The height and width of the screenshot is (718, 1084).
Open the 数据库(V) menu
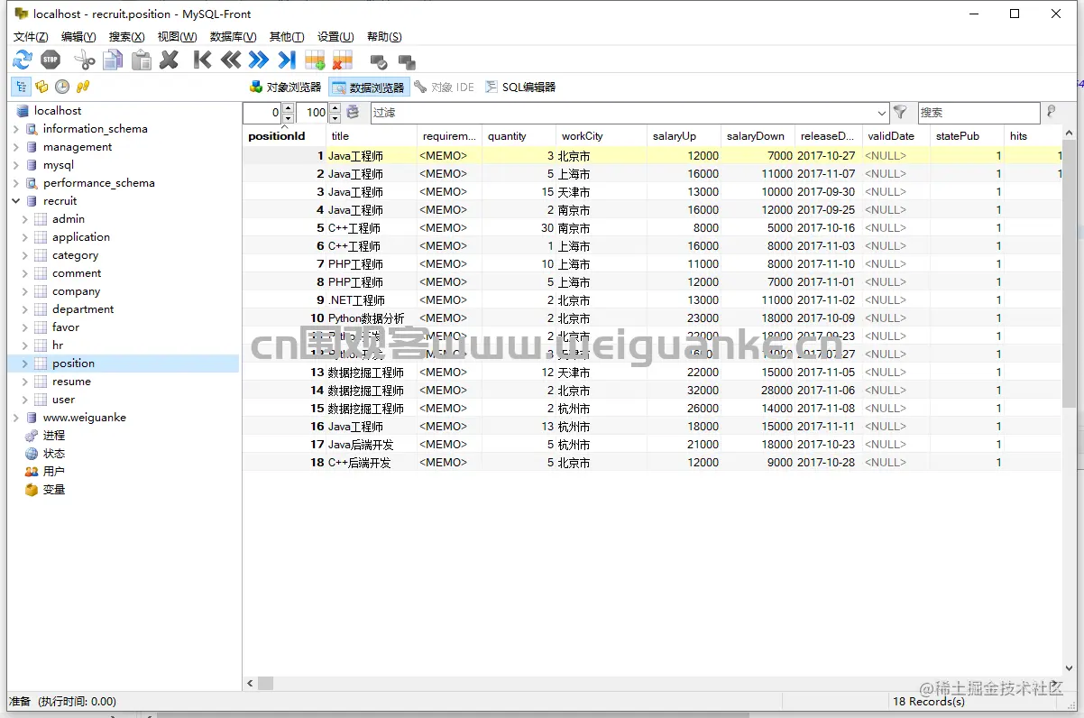pos(233,36)
